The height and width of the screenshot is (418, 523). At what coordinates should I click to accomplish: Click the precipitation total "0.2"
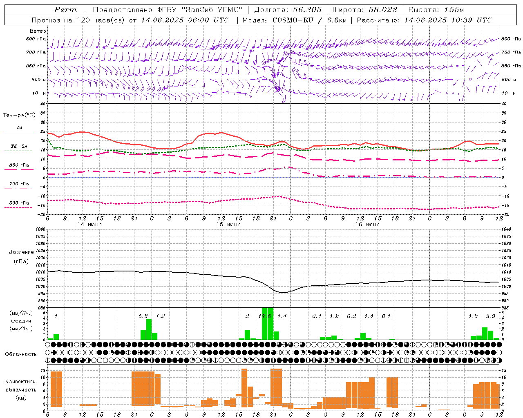click(351, 316)
